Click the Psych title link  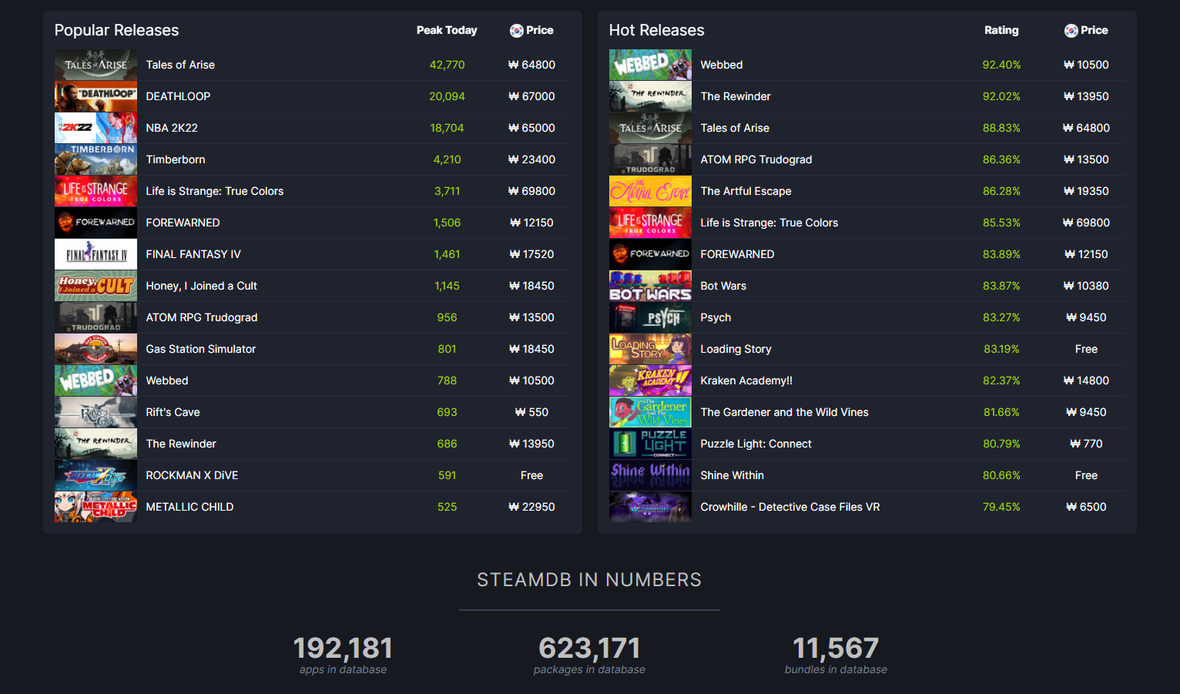(716, 317)
